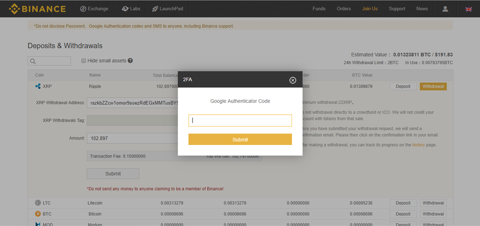Open the Labs menu item
This screenshot has height=226, width=480.
click(131, 9)
